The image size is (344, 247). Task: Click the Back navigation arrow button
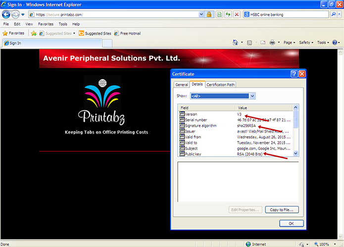tap(7, 14)
